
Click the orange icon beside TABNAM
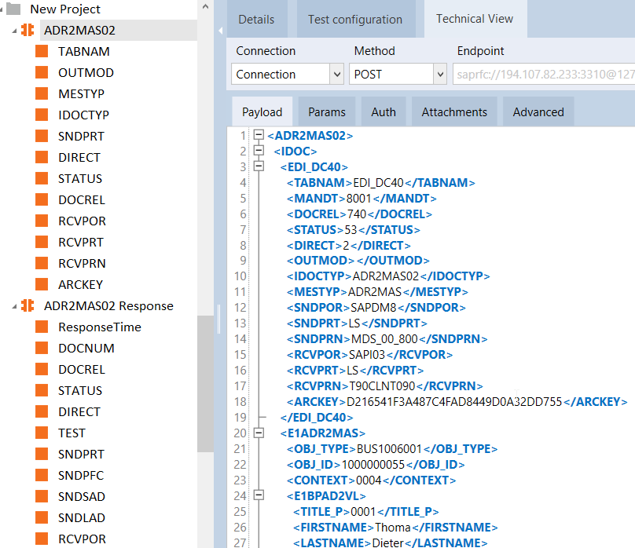tap(42, 52)
